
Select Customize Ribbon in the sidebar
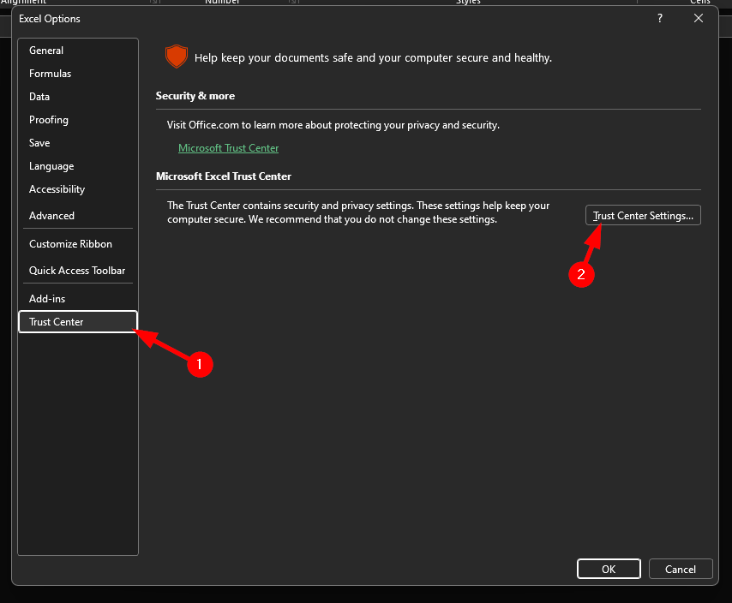pyautogui.click(x=70, y=244)
